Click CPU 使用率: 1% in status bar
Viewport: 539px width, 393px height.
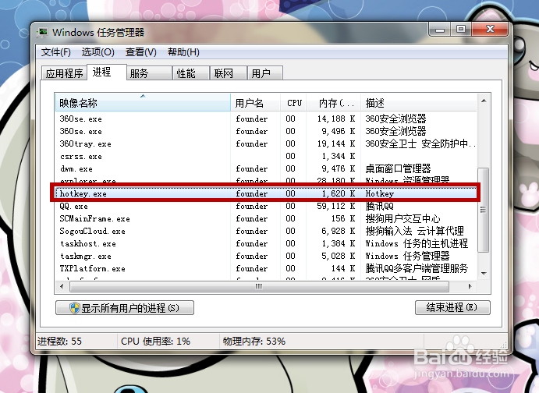coord(155,341)
